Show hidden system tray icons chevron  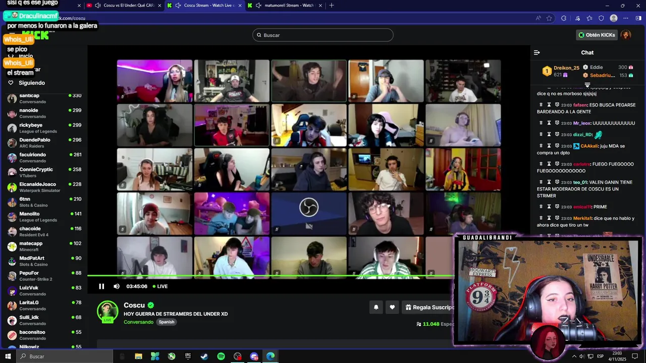(x=574, y=356)
